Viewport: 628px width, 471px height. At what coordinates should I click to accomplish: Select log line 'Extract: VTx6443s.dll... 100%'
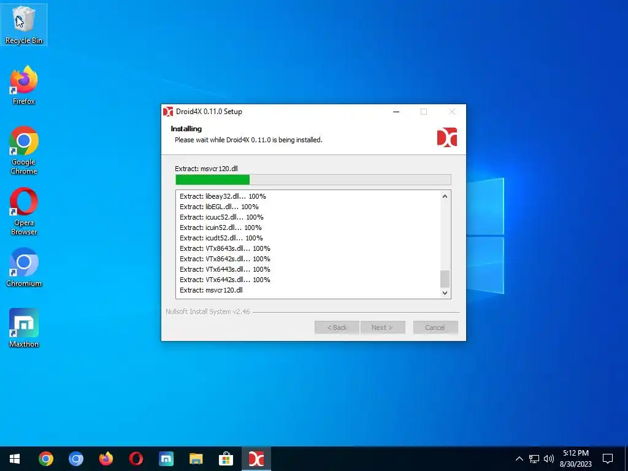225,269
